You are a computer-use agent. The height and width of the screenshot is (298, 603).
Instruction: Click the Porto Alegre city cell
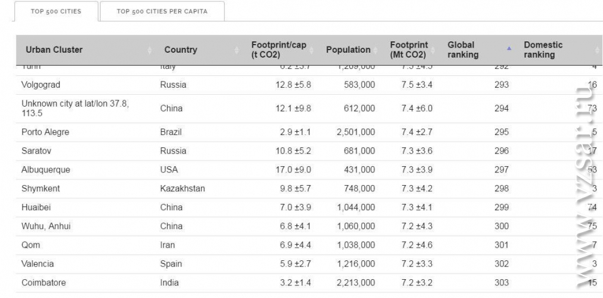point(45,132)
